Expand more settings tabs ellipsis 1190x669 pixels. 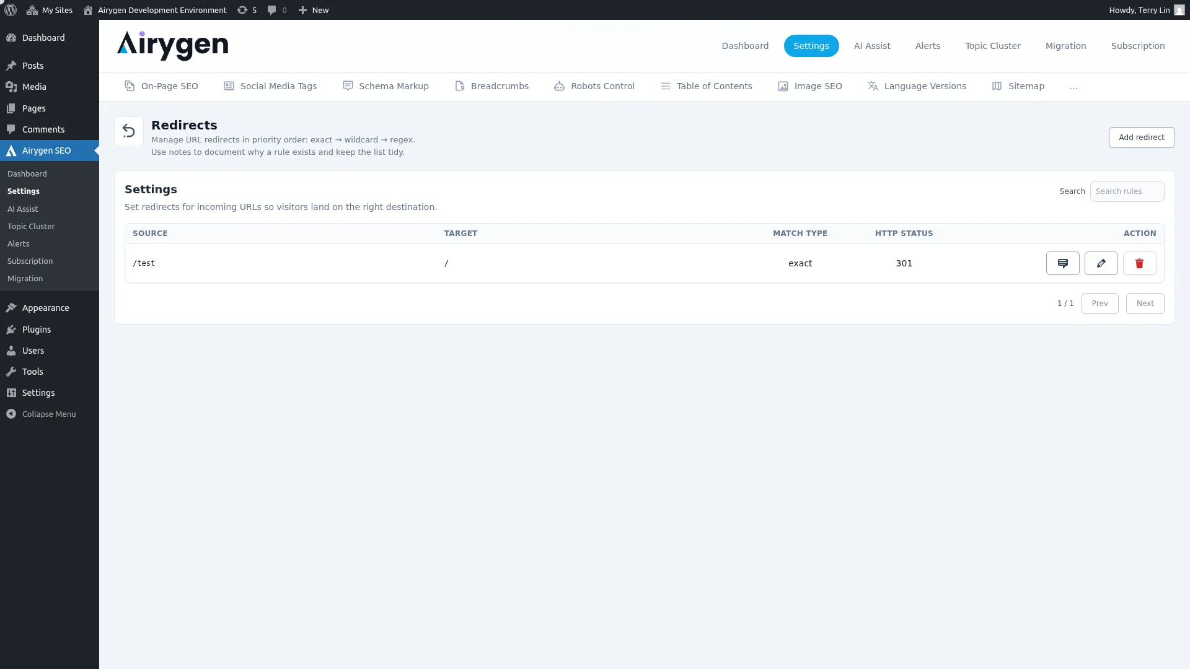pyautogui.click(x=1073, y=86)
